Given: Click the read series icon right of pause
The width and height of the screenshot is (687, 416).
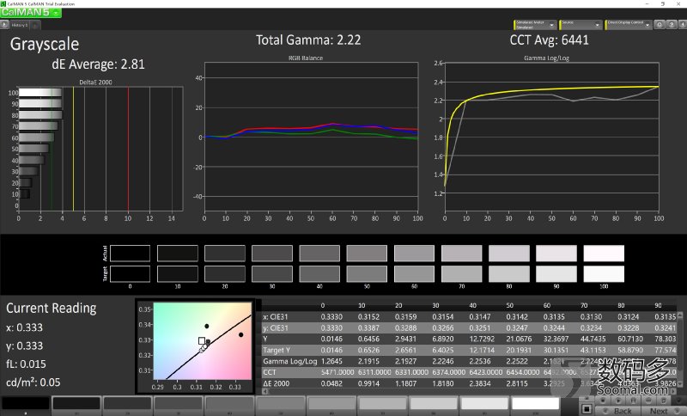Looking at the screenshot, I should pos(648,401).
